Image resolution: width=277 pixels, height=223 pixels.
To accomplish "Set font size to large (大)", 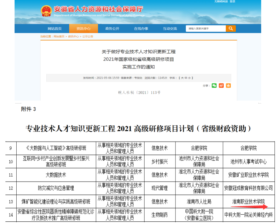I will [x=182, y=78].
